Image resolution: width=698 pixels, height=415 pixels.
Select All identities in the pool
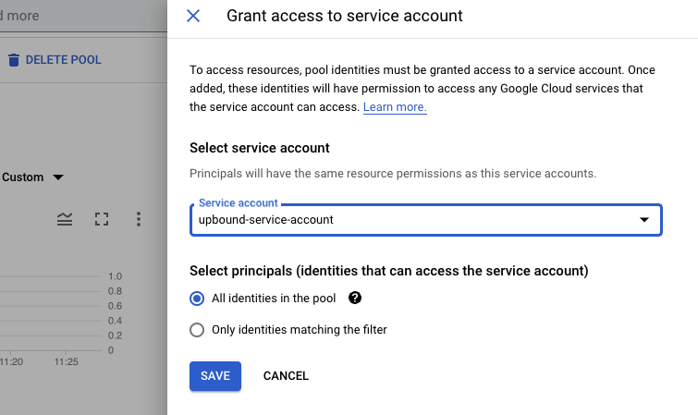[196, 299]
